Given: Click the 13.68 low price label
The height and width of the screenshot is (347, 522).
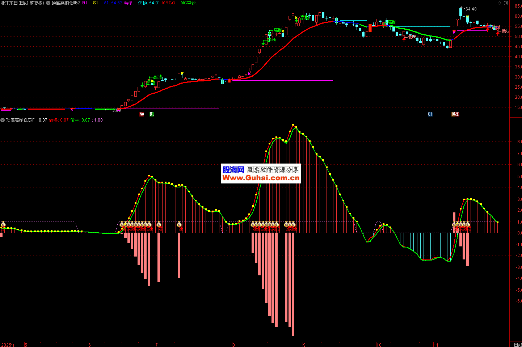Looking at the screenshot, I should click(115, 110).
